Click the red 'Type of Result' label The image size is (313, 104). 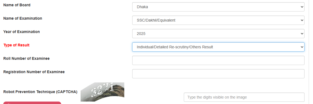16,45
